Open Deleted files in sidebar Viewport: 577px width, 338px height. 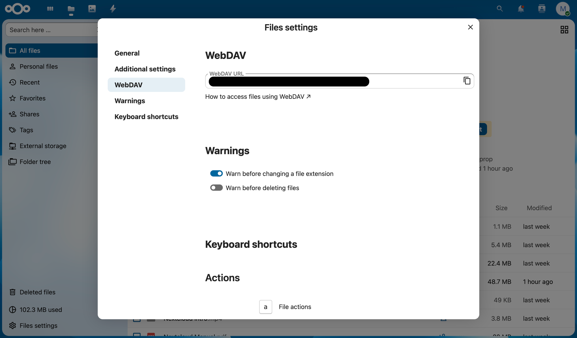point(37,292)
